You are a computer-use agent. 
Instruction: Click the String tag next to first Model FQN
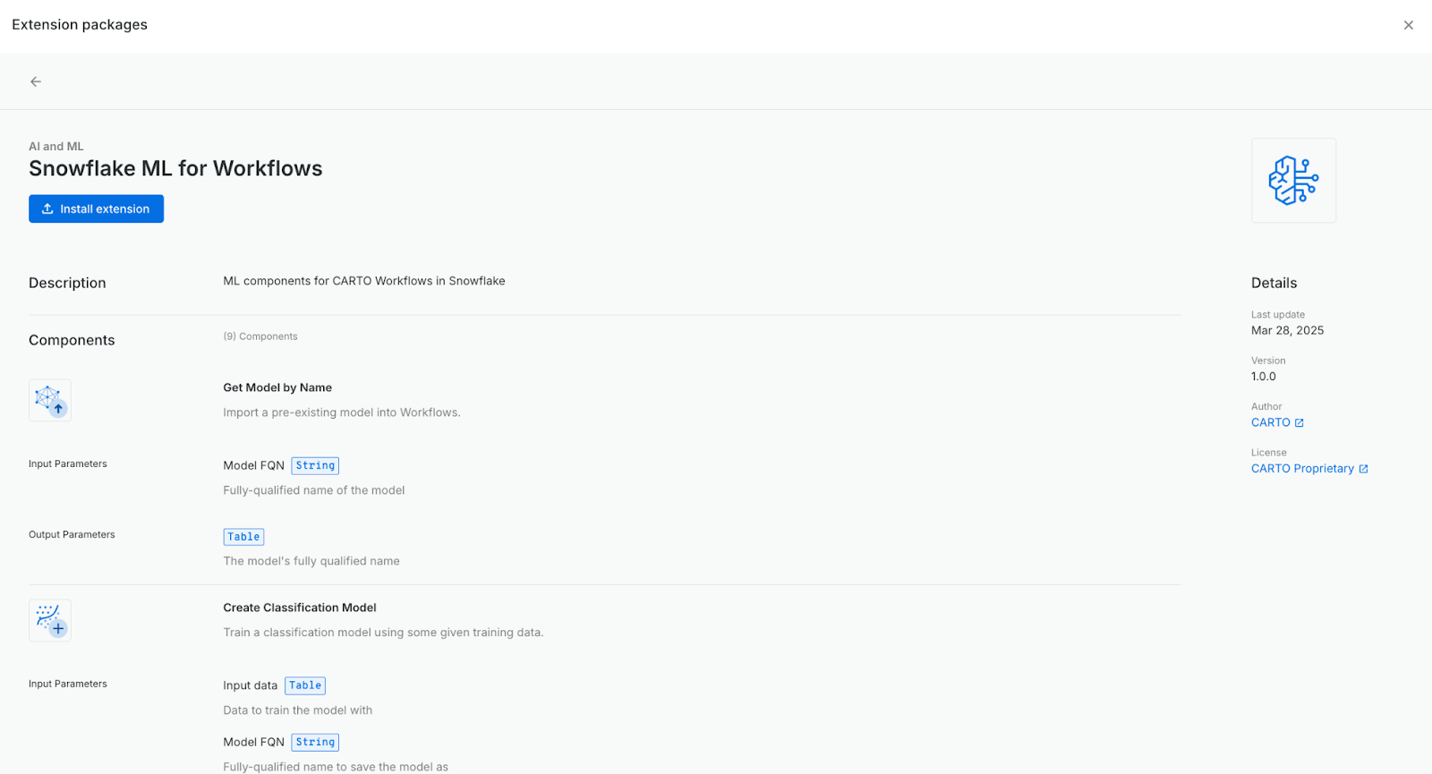click(x=315, y=465)
